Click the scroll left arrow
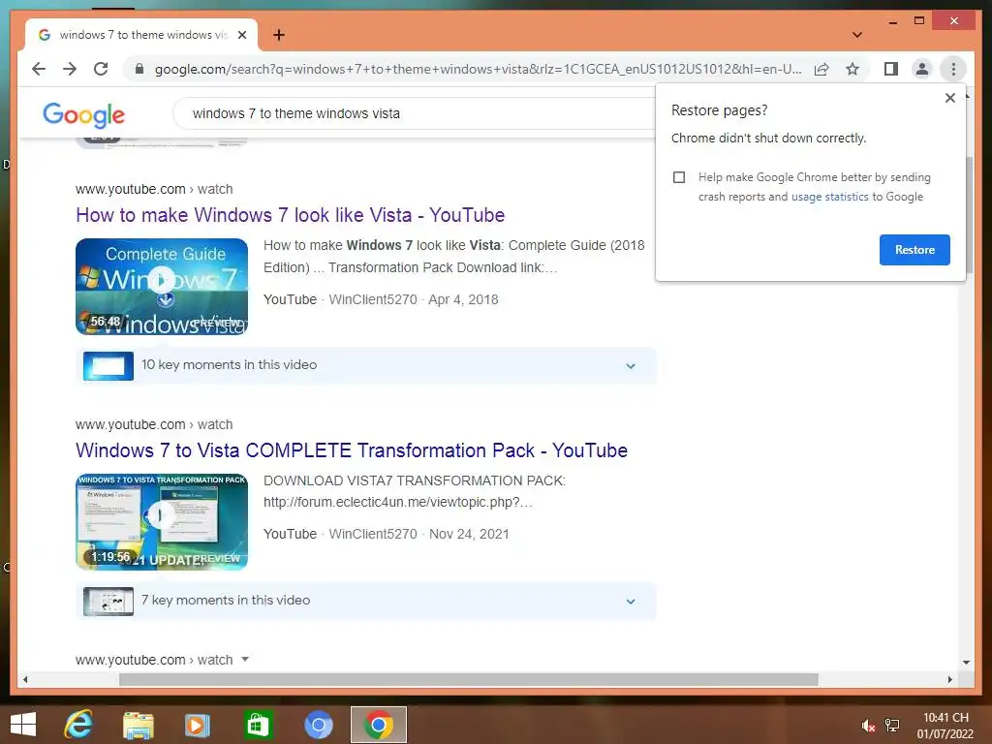The image size is (992, 744). click(25, 679)
